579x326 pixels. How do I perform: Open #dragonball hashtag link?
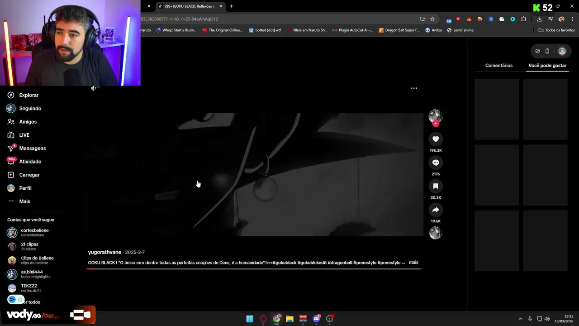click(340, 263)
